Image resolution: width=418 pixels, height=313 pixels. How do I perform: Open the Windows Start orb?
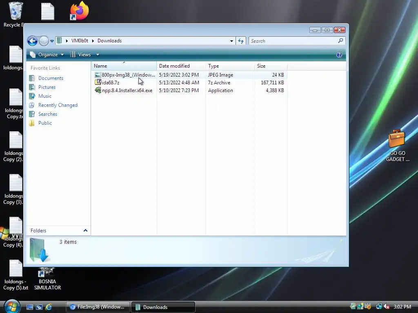pyautogui.click(x=11, y=306)
